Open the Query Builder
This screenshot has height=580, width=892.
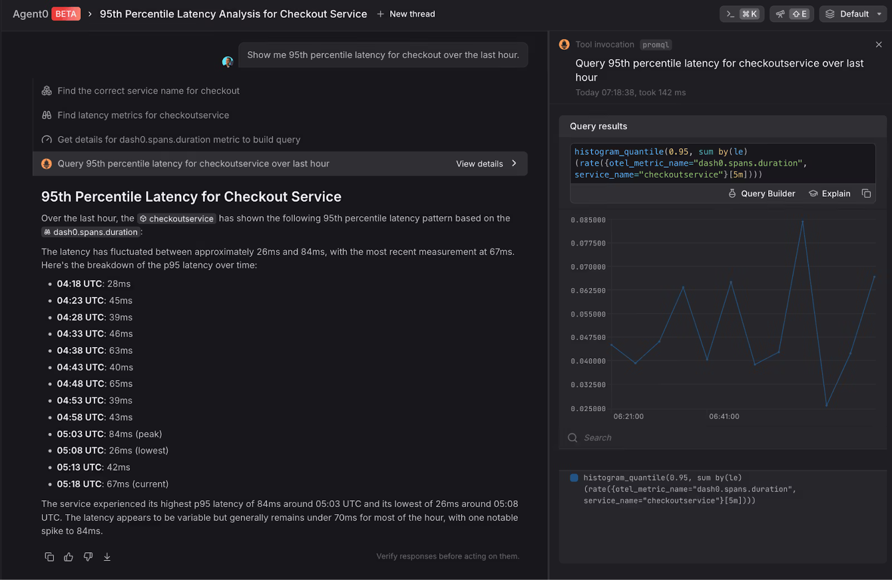click(x=762, y=193)
